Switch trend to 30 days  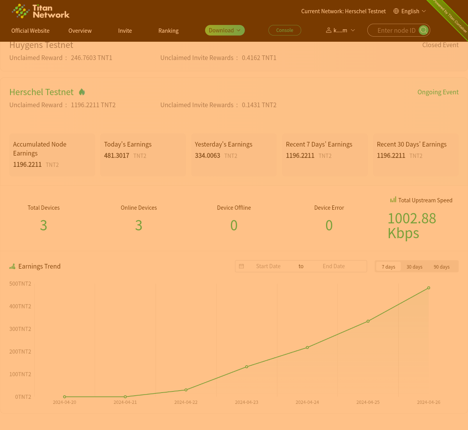point(414,267)
